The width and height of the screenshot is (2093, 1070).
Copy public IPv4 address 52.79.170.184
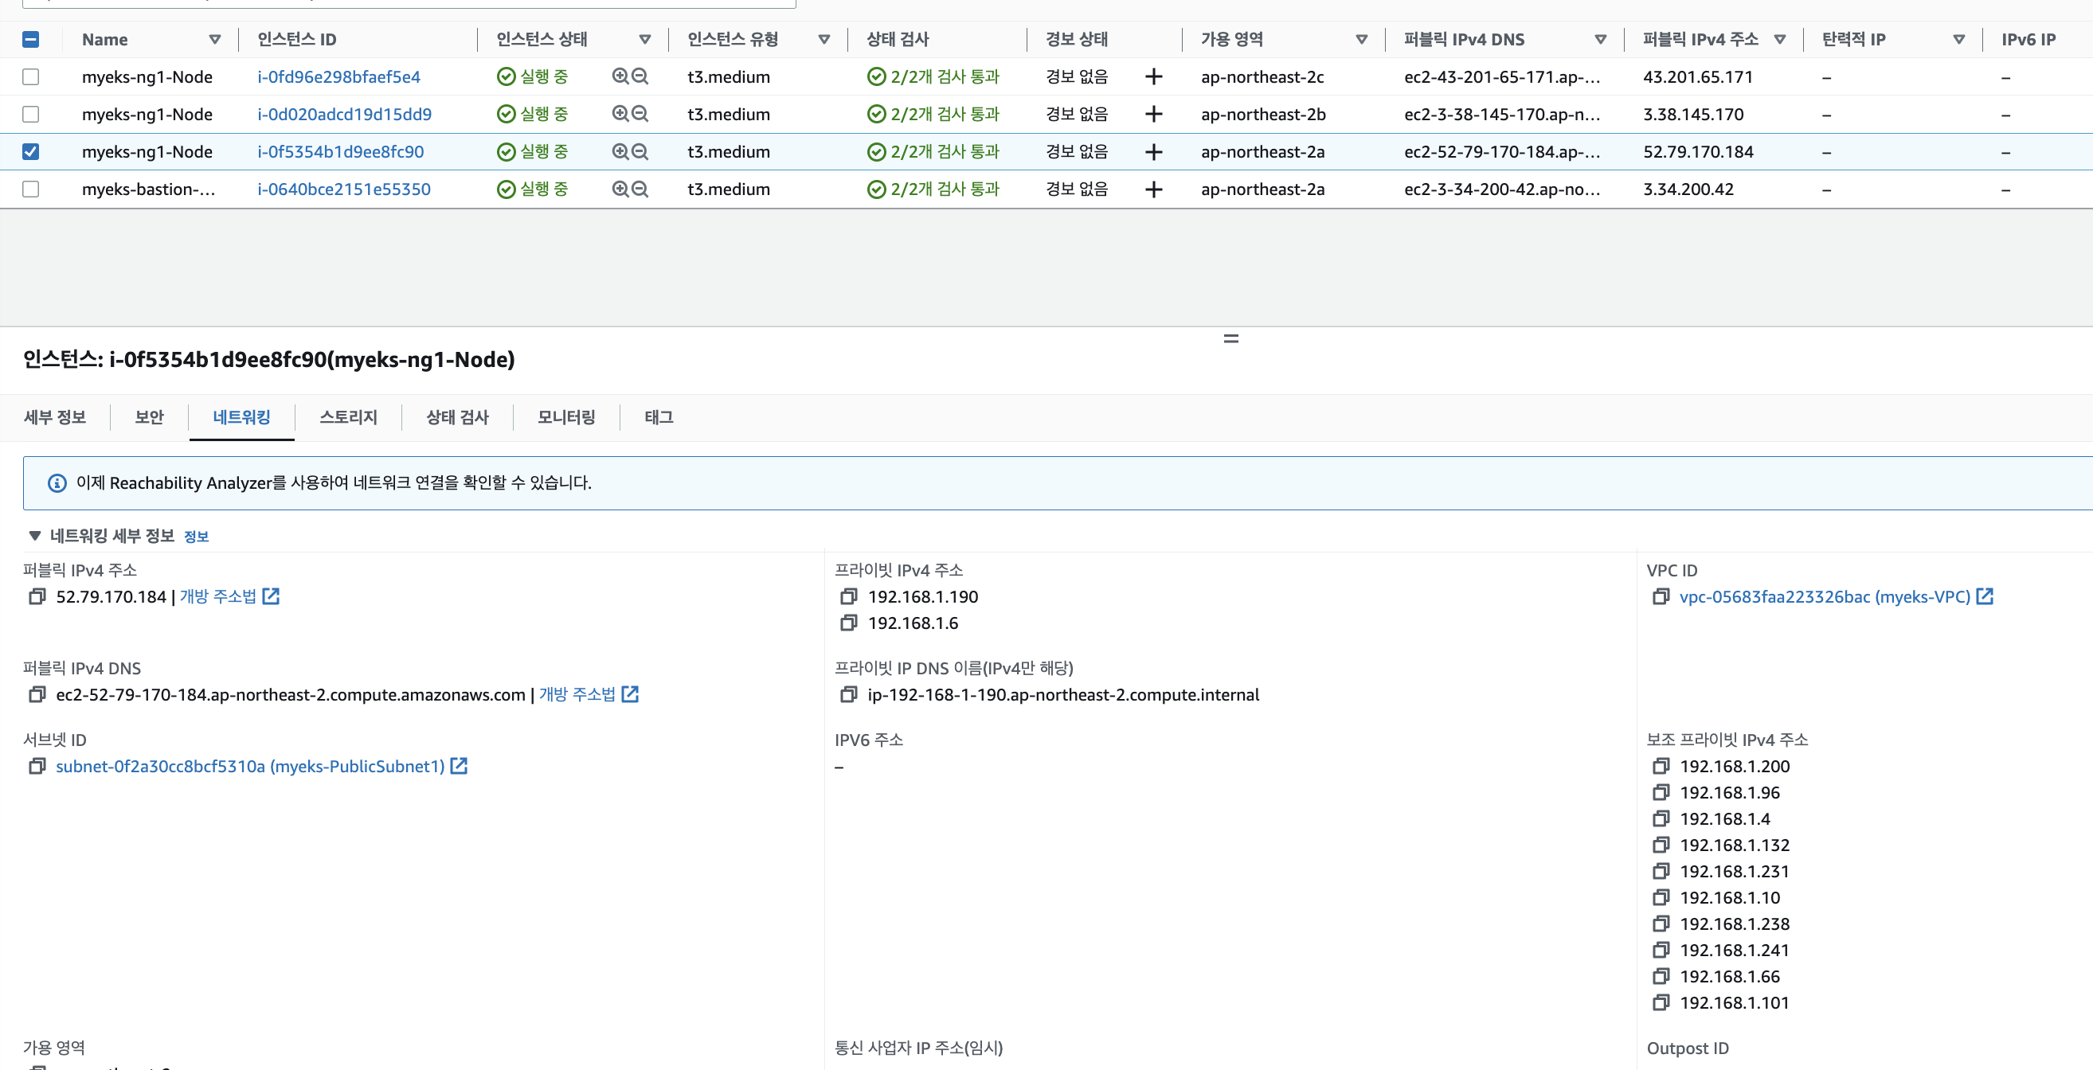coord(37,597)
